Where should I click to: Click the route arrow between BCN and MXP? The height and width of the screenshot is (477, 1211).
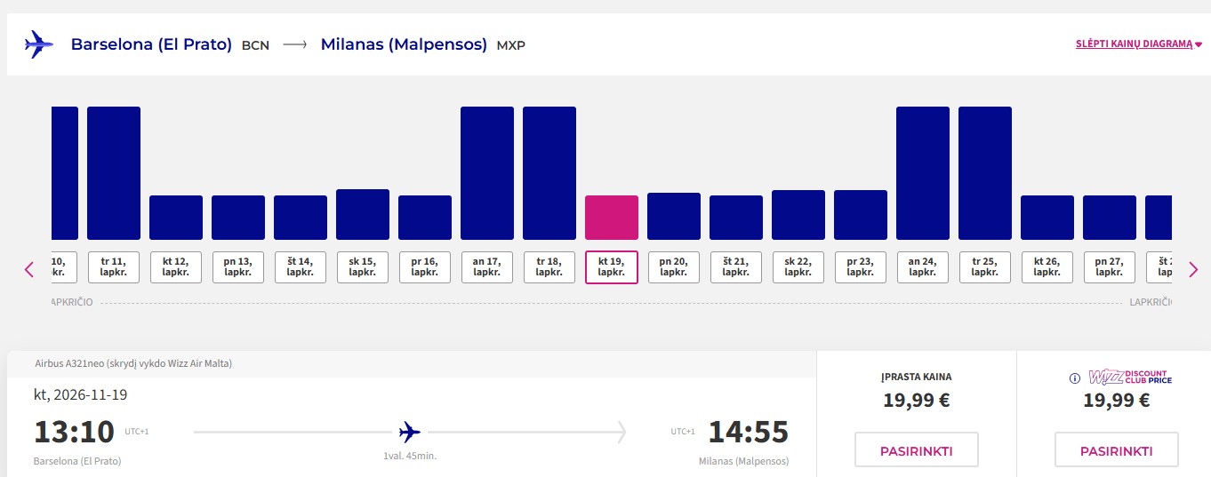click(294, 44)
